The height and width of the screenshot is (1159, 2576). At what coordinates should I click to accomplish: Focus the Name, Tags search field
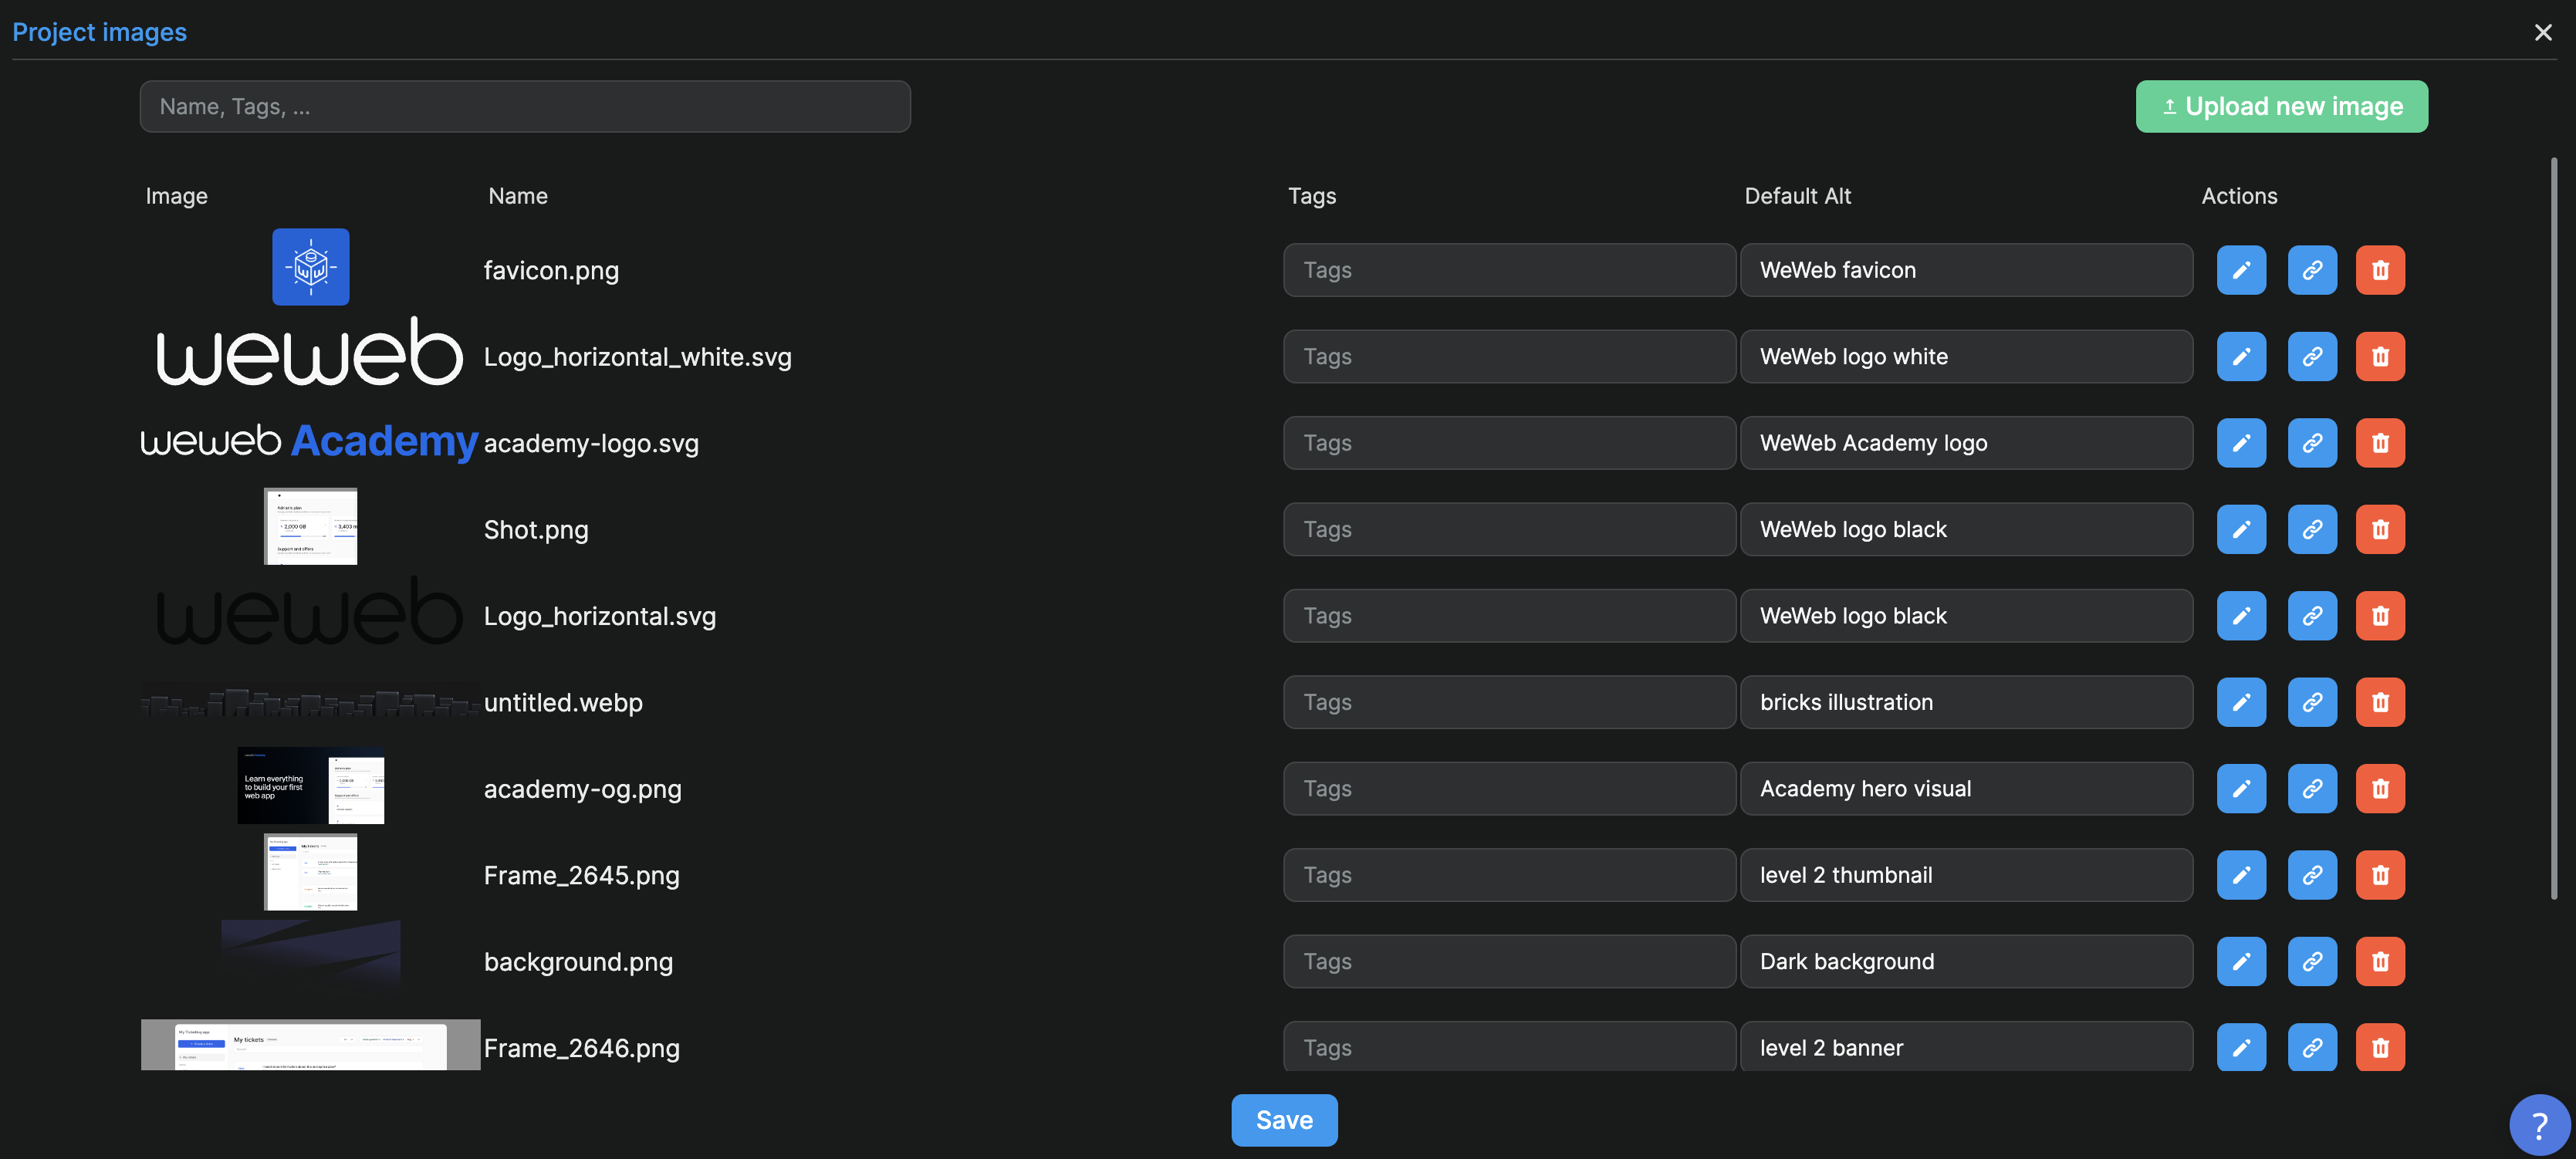(x=525, y=107)
